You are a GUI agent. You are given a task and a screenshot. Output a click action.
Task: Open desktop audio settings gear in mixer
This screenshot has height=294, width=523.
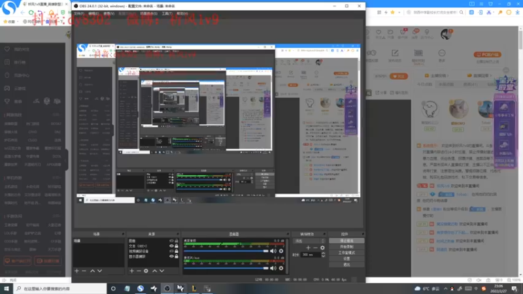click(x=281, y=251)
